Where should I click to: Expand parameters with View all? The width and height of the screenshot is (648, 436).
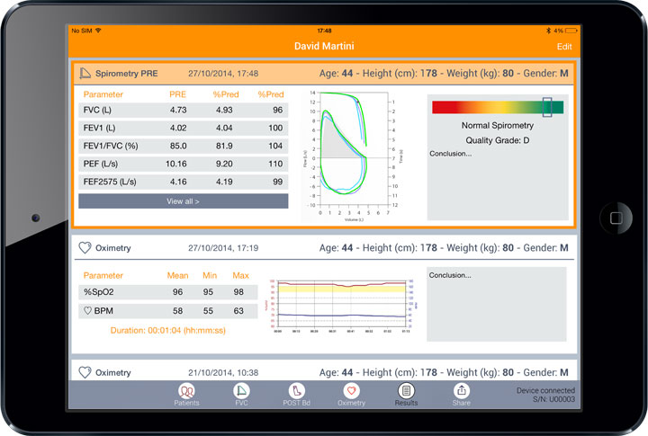[x=183, y=201]
